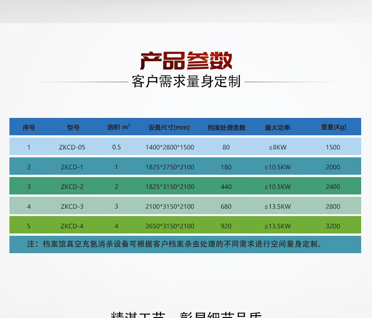The image size is (372, 318).
Task: Click the 注 footnote text row
Action: coord(175,244)
